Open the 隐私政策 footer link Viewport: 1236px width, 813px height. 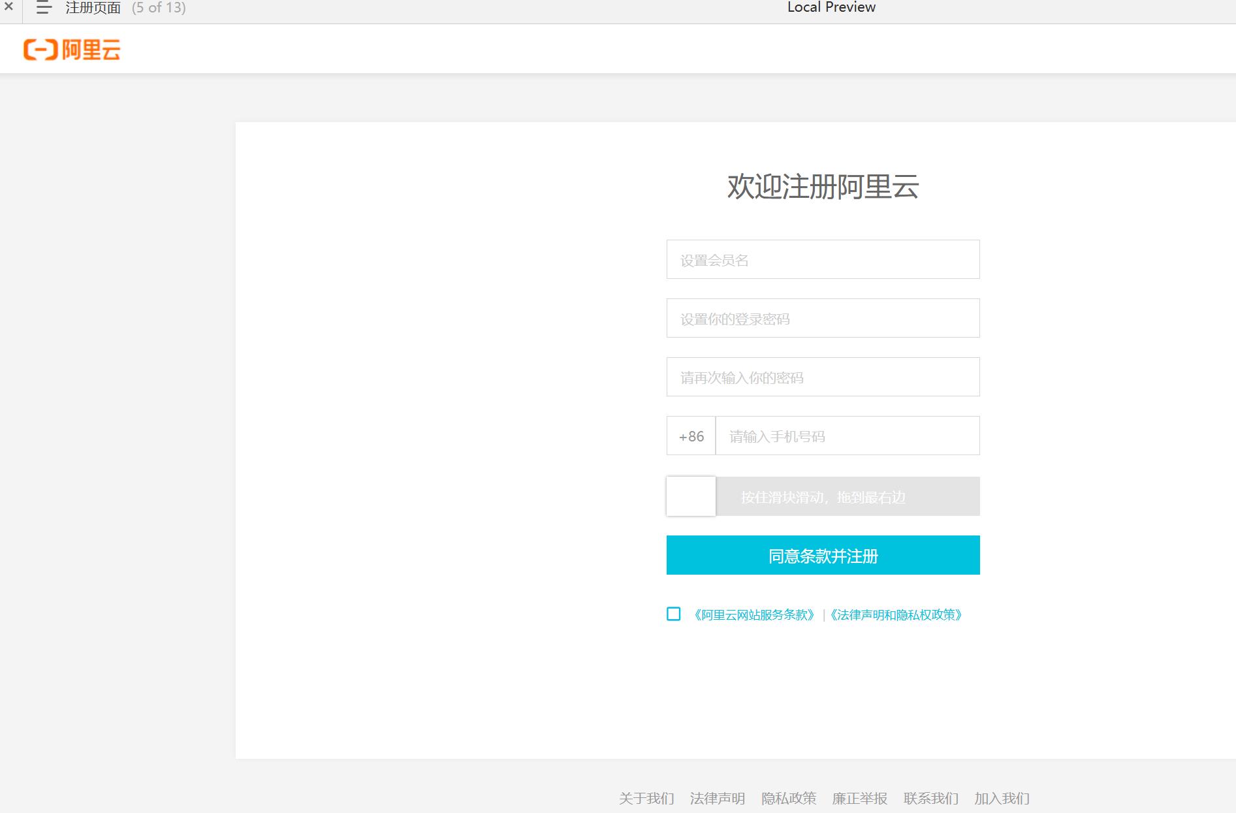tap(789, 798)
